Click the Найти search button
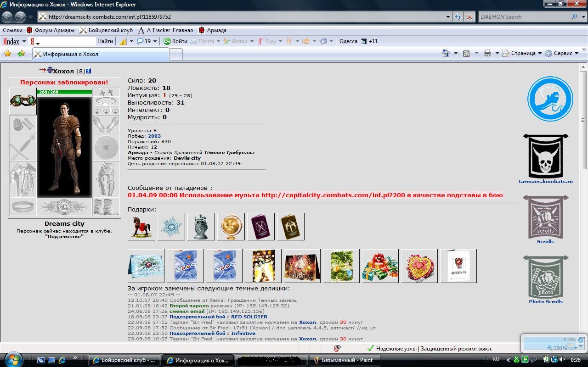The width and height of the screenshot is (588, 367). click(105, 41)
